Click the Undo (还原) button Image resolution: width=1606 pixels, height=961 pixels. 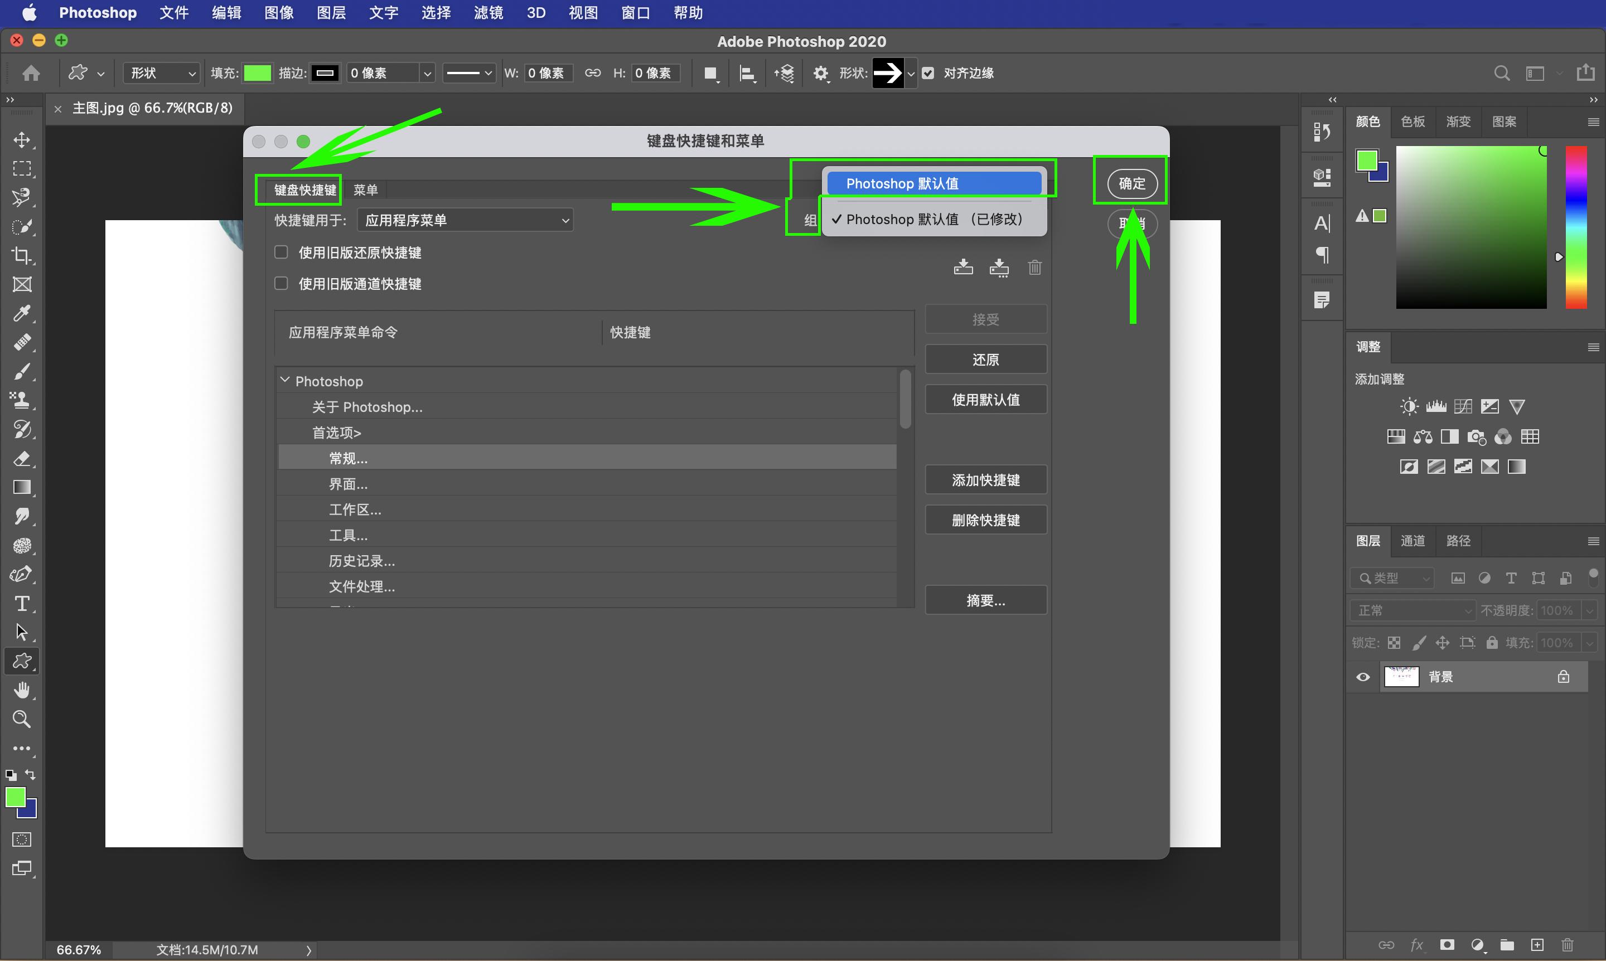coord(985,360)
